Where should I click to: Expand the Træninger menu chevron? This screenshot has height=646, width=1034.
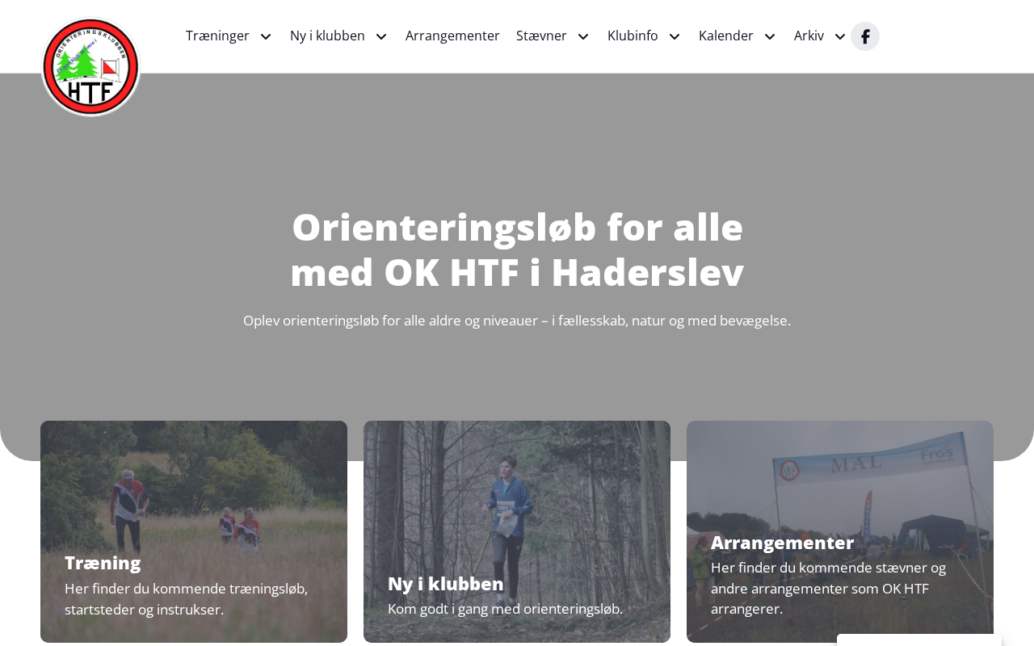[266, 36]
